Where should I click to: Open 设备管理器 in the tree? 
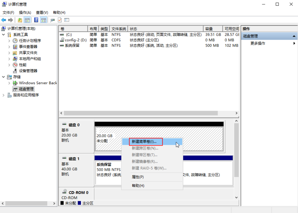click(x=28, y=71)
